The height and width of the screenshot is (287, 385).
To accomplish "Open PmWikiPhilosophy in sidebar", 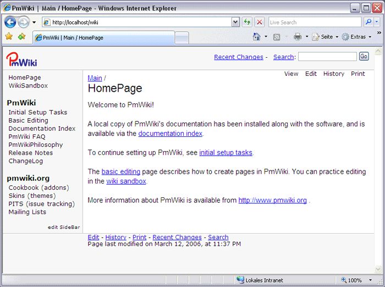I will coord(36,145).
